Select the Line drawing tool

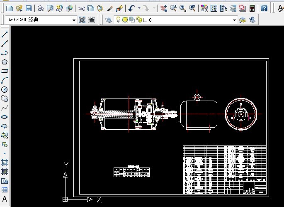coord(5,34)
